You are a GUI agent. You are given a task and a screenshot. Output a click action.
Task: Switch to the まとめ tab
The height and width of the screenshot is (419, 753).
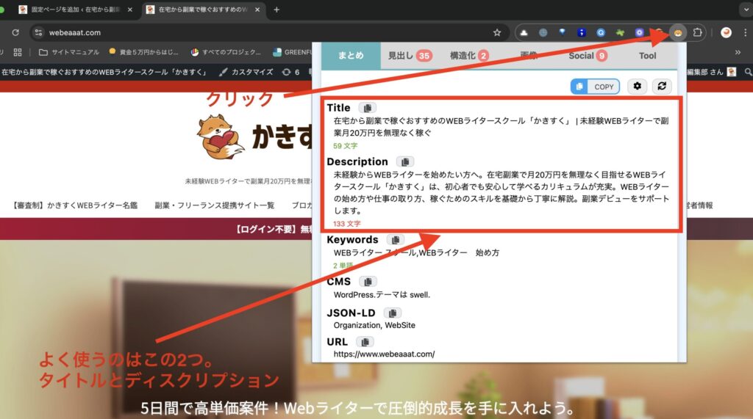tap(351, 56)
